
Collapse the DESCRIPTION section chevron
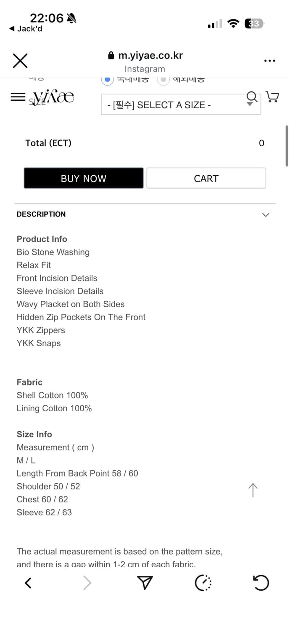266,214
